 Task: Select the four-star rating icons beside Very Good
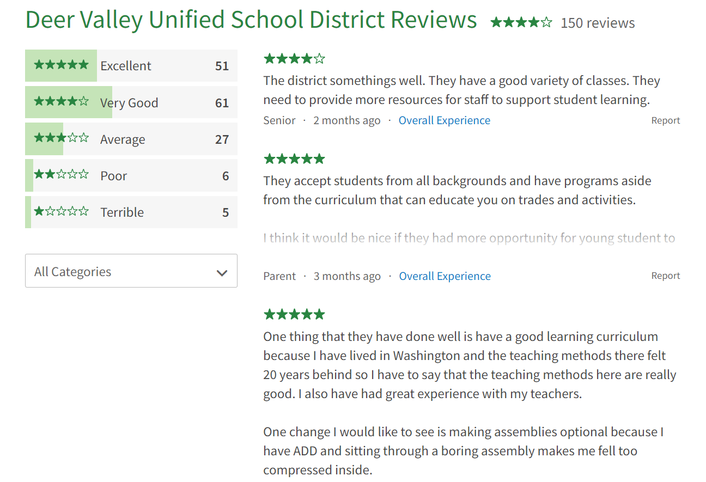pyautogui.click(x=60, y=102)
